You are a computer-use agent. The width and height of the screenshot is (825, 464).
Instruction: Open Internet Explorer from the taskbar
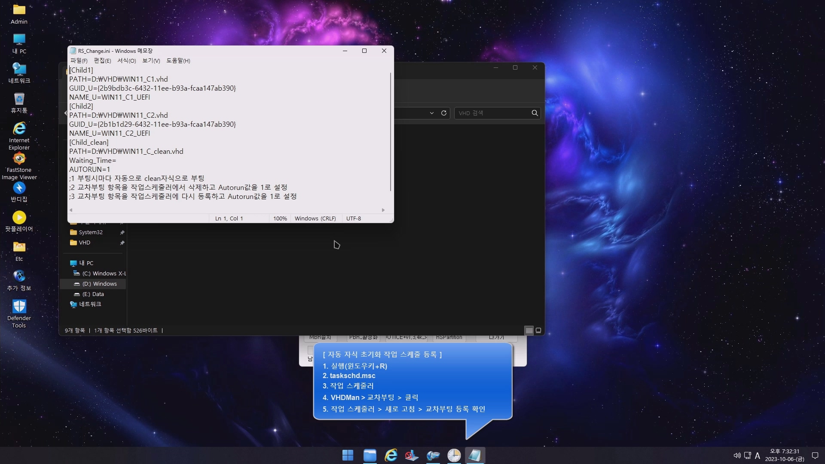tap(391, 455)
